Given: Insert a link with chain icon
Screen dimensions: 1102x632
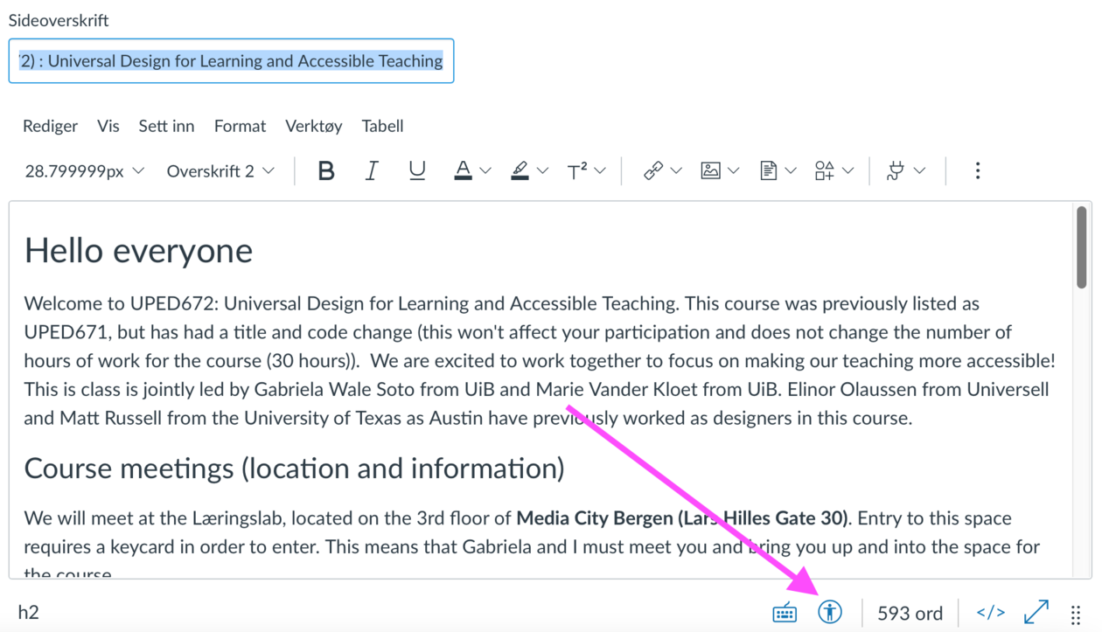Looking at the screenshot, I should click(653, 171).
